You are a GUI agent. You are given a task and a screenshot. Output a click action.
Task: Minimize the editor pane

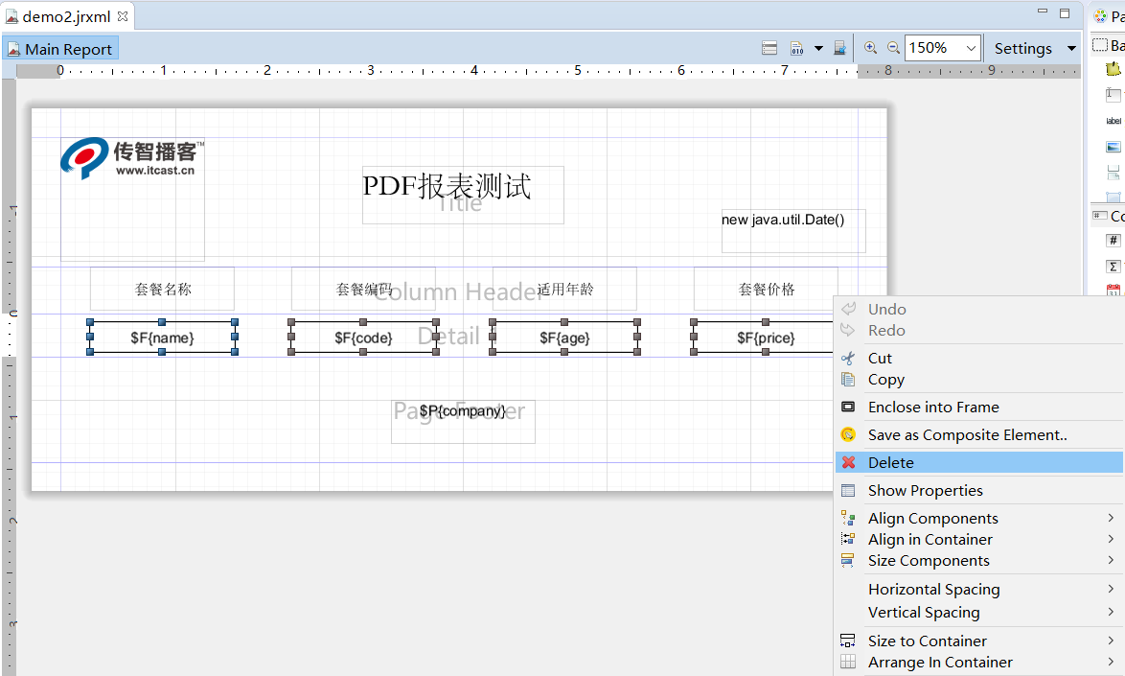coord(1043,12)
